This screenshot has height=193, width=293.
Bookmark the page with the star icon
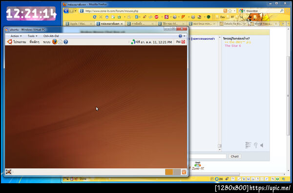coord(230,11)
